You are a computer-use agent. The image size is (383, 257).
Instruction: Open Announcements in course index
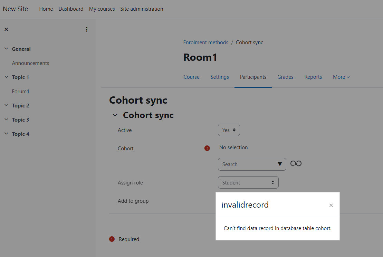coord(30,63)
